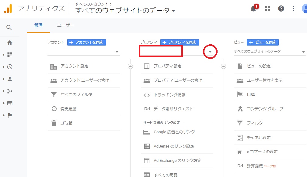Click the アカウントを作成 button
The height and width of the screenshot is (177, 307).
pos(86,42)
